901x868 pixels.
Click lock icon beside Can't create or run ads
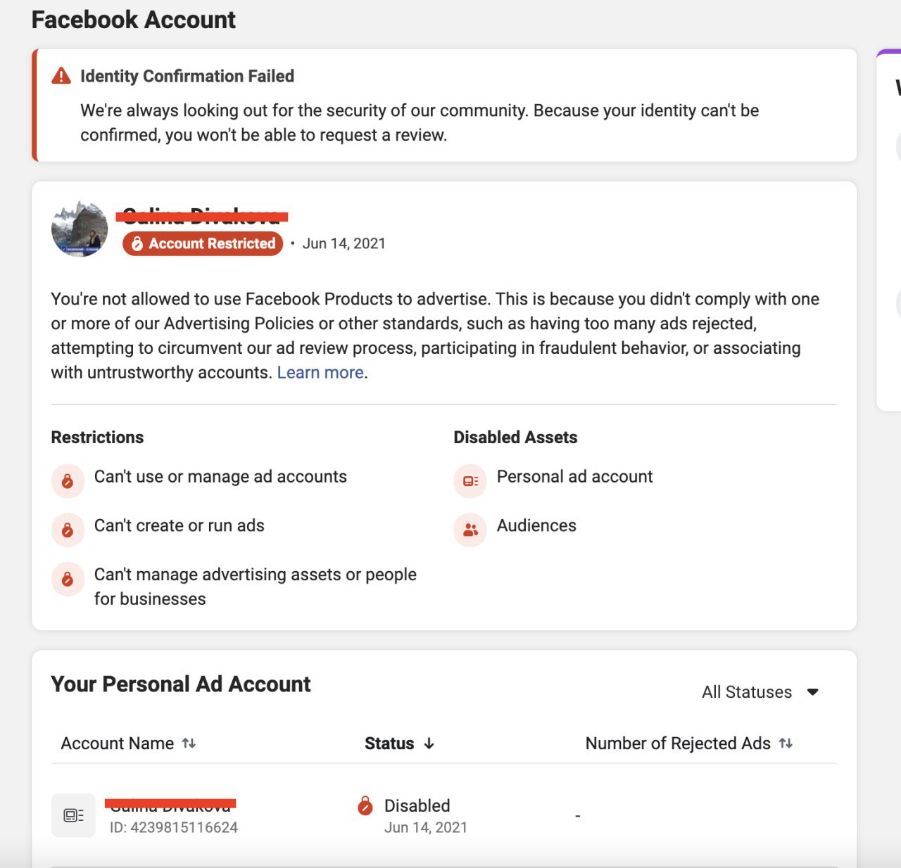pyautogui.click(x=68, y=530)
